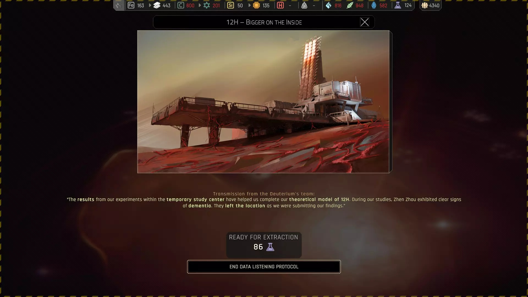The height and width of the screenshot is (297, 528).
Task: Click the electronics chip resource icon
Action: (256, 5)
